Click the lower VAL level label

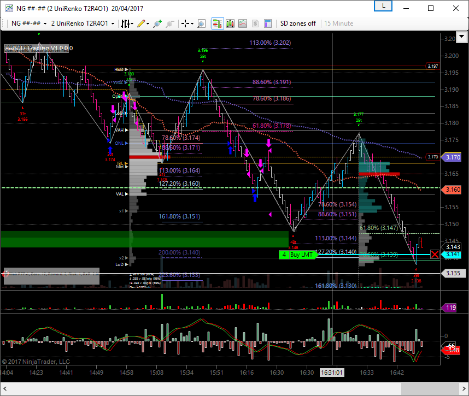point(120,194)
